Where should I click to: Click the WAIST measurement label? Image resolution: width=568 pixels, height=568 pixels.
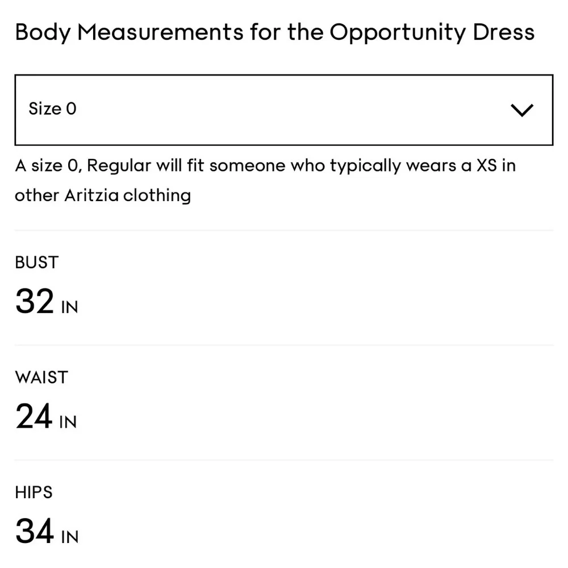41,377
